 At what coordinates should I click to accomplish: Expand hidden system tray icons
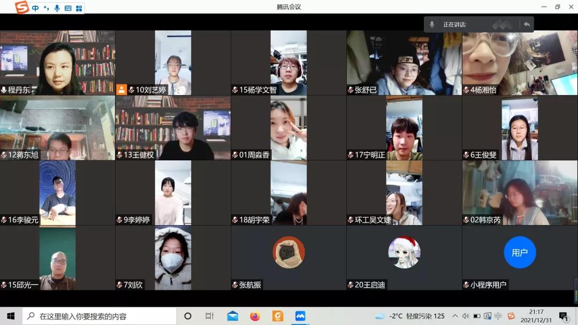[455, 316]
